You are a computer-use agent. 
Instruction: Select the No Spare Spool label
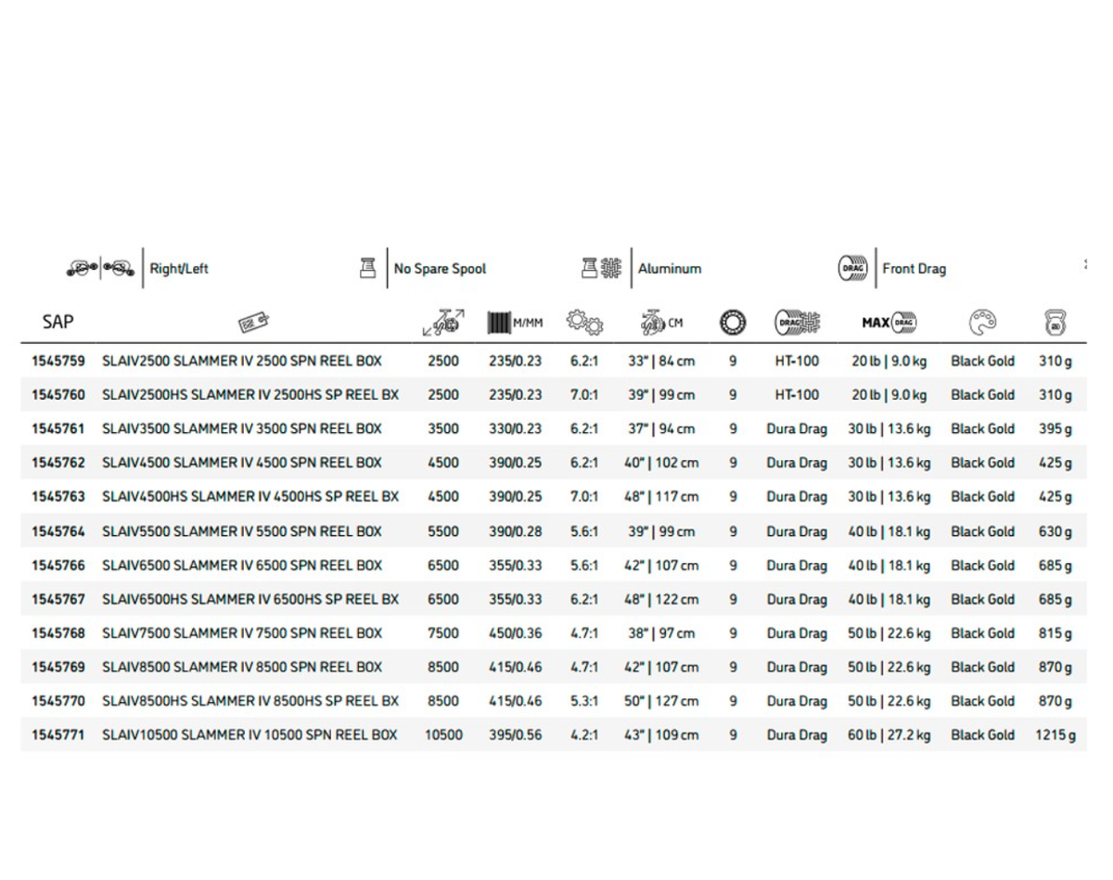tap(440, 269)
